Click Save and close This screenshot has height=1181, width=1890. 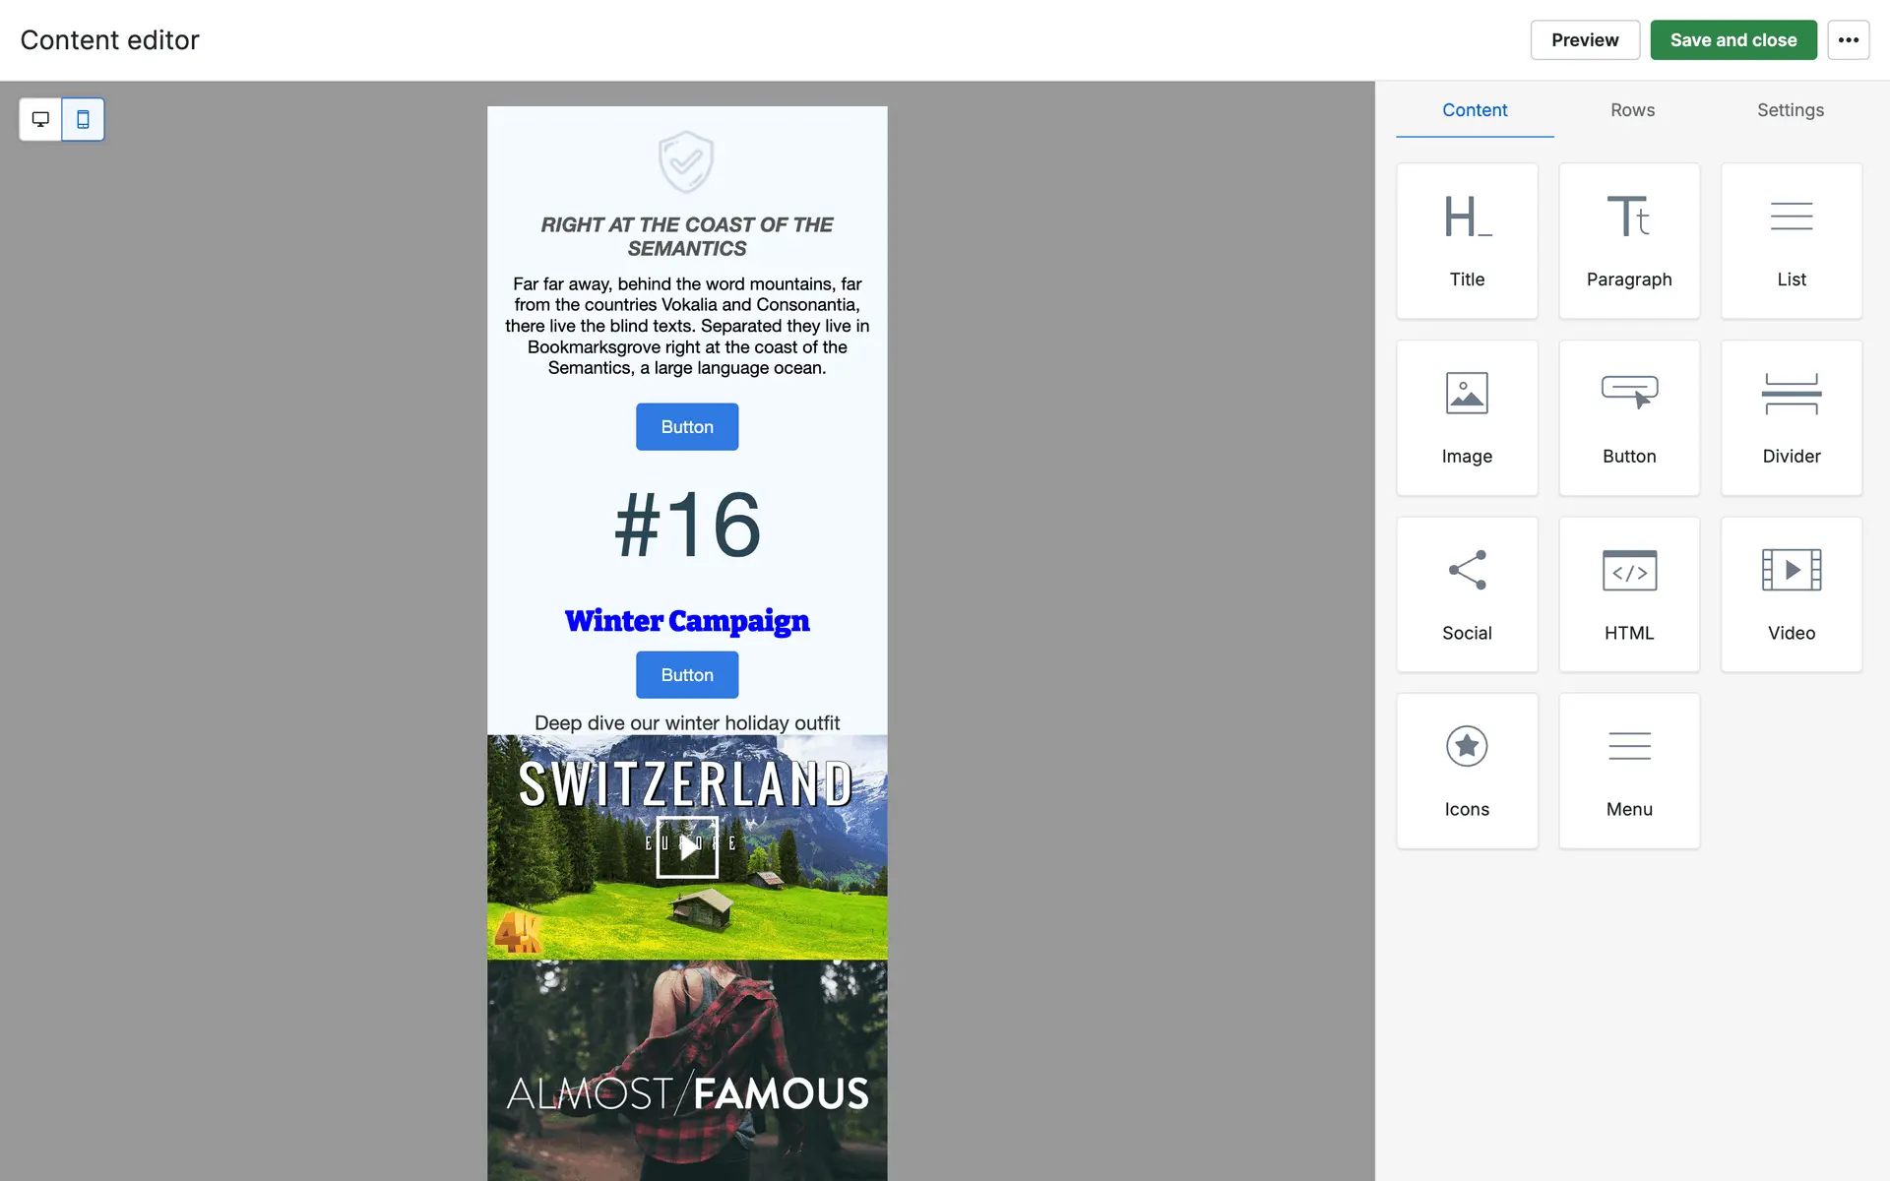coord(1732,40)
